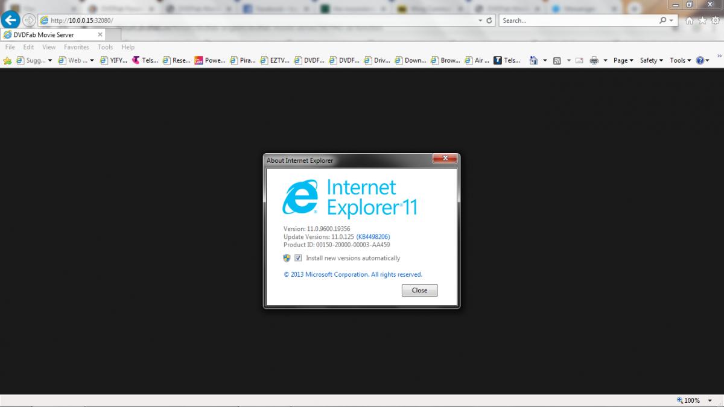This screenshot has width=724, height=407.
Task: Expand the search provider dropdown arrow
Action: point(672,21)
